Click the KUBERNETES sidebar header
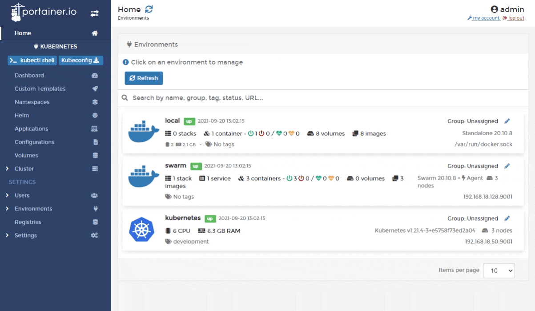The width and height of the screenshot is (535, 311). tap(56, 46)
